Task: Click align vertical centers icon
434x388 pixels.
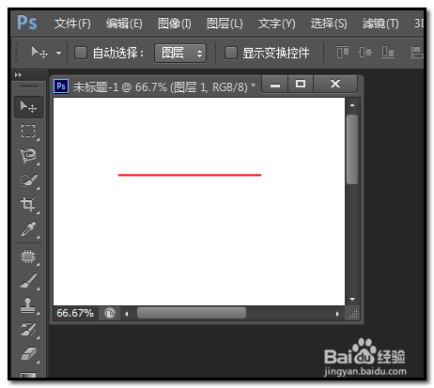Action: click(365, 53)
